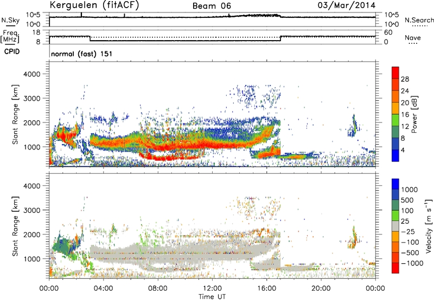The image size is (434, 300).
Task: Click the "CPID" row label
Action: pos(12,51)
